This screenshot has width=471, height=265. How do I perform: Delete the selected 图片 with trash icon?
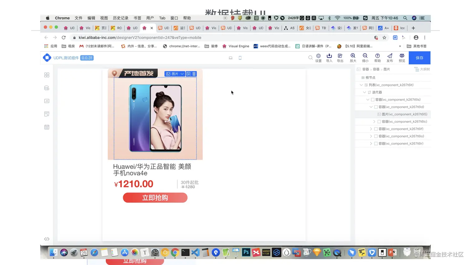coord(194,74)
